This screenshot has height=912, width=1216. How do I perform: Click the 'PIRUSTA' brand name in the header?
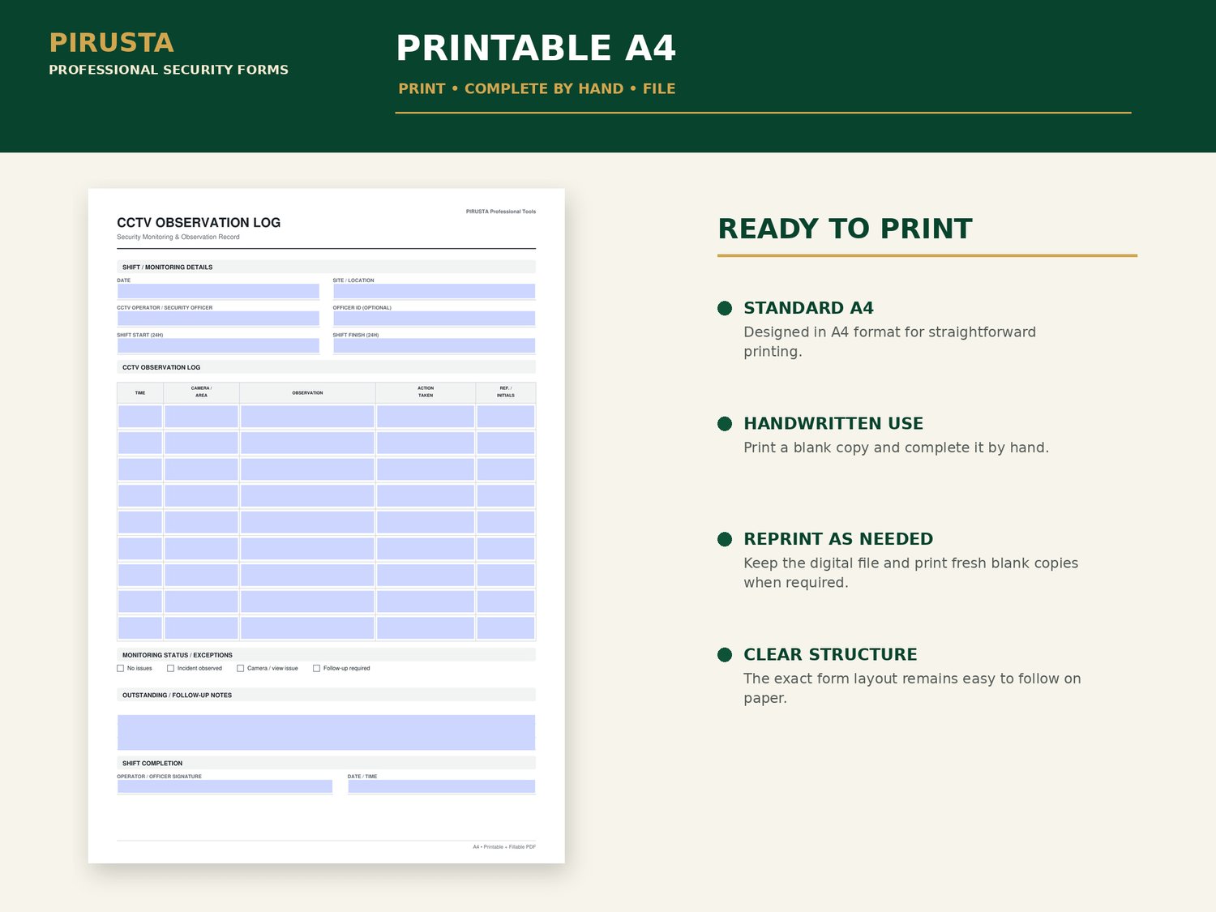pos(111,43)
